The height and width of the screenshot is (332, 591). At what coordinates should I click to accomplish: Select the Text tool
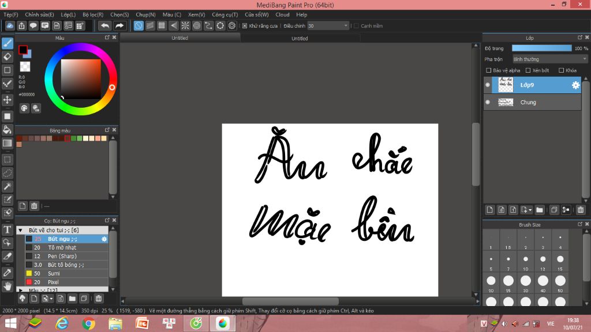7,229
